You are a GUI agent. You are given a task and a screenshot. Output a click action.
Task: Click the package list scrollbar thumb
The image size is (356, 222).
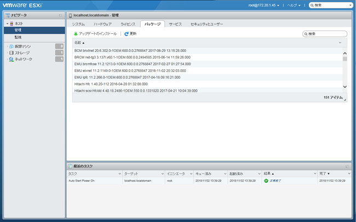[x=345, y=59]
